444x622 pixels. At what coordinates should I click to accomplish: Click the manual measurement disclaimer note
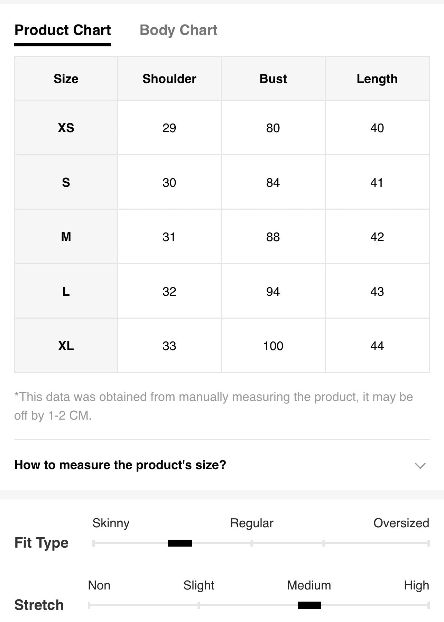tap(214, 406)
